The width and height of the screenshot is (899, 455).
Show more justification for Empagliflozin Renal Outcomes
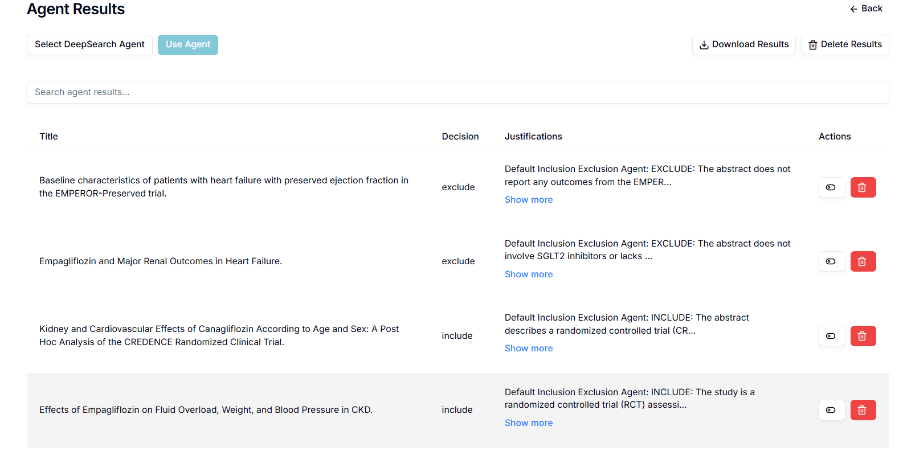point(528,274)
